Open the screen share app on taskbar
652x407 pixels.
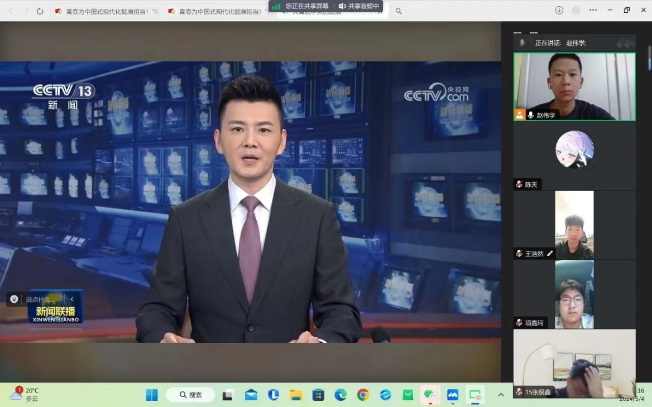475,395
